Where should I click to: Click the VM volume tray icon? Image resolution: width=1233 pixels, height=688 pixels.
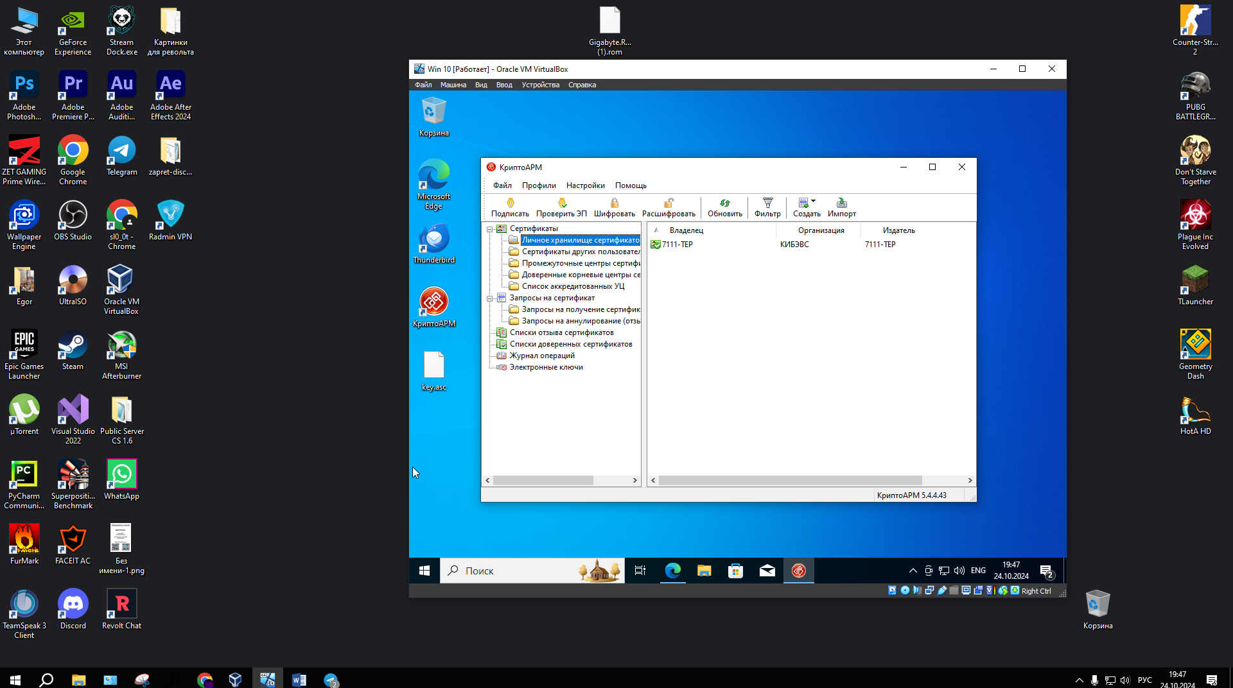[x=959, y=571]
